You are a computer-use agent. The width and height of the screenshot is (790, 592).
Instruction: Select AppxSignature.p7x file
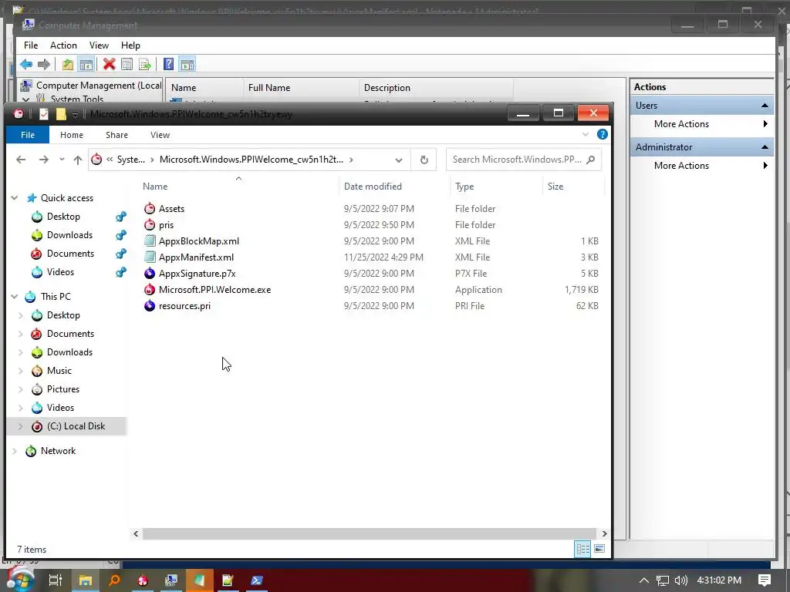(x=197, y=274)
